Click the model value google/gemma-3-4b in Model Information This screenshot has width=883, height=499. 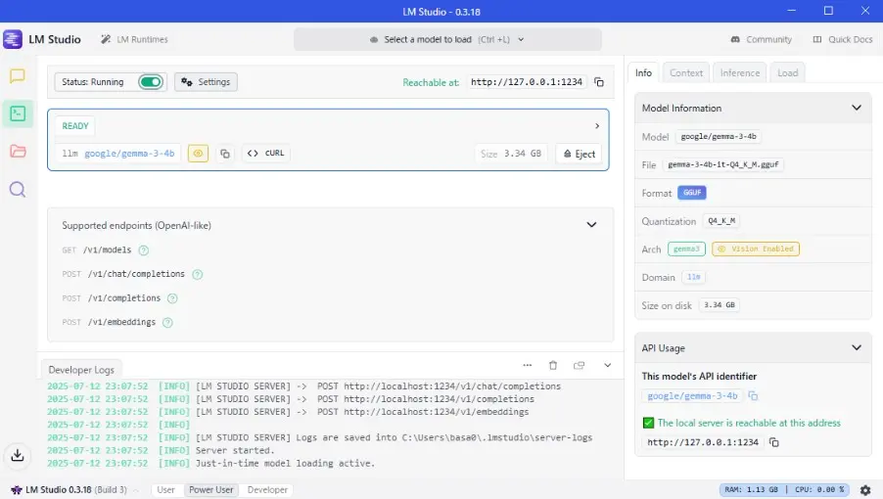[x=718, y=137]
